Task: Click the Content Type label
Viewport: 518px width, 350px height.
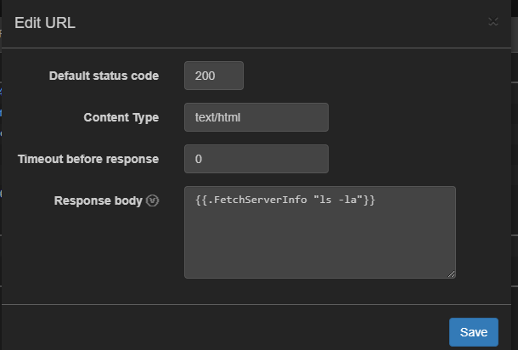Action: pyautogui.click(x=121, y=117)
